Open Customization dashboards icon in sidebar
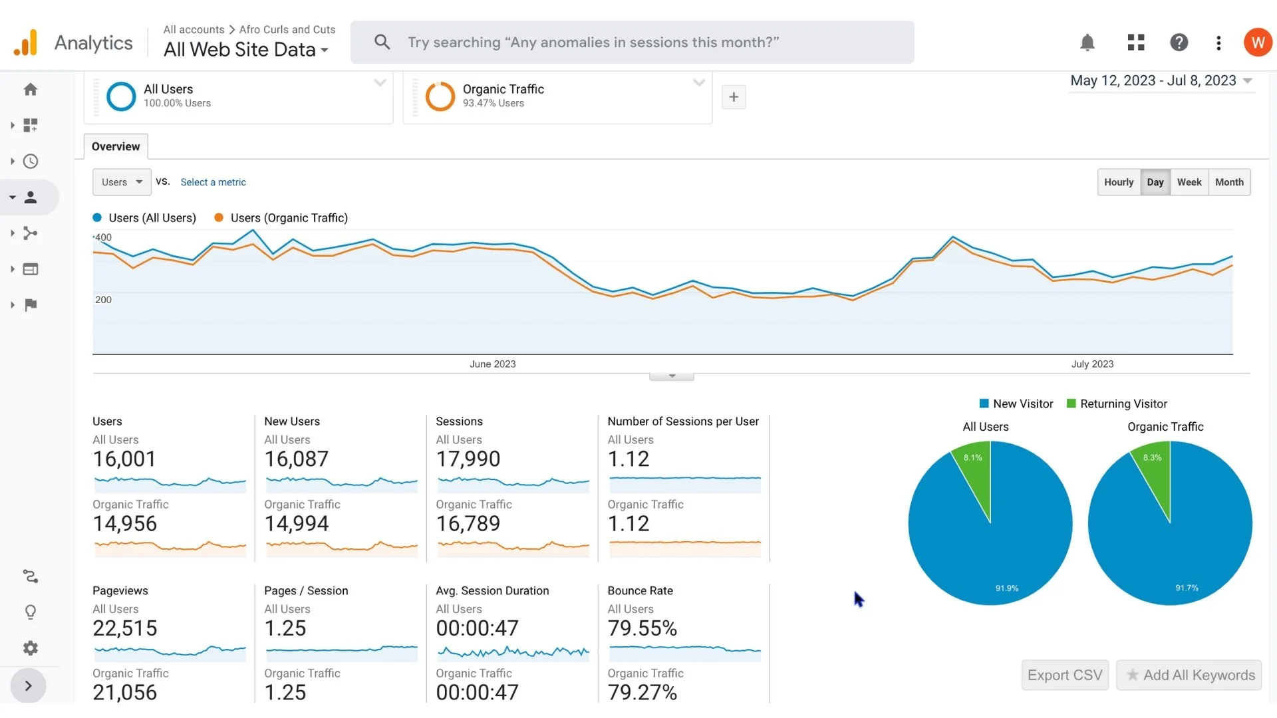Viewport: 1277px width, 718px height. click(31, 126)
